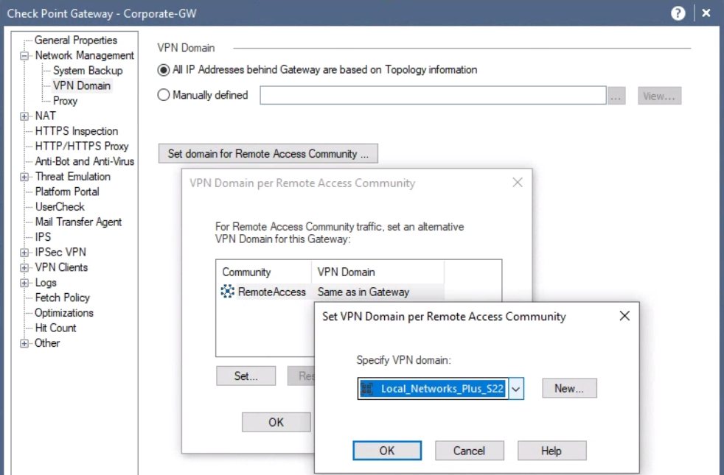
Task: Click the RemoteAccess community star icon
Action: pyautogui.click(x=227, y=292)
